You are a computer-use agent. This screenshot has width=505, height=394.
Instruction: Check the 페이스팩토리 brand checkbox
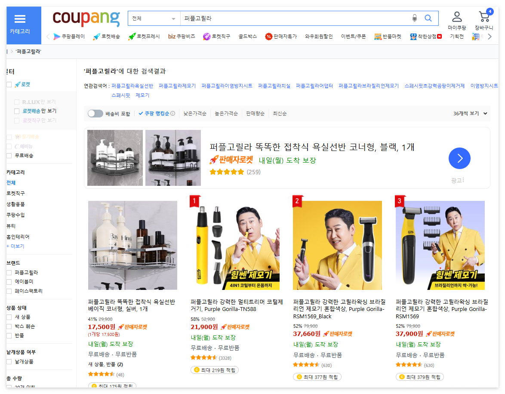9,291
